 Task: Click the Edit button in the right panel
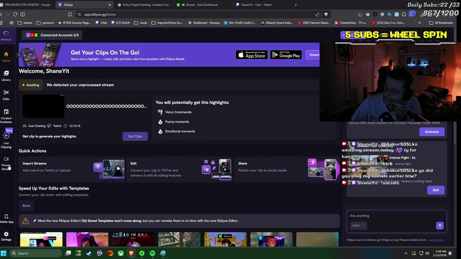436,190
